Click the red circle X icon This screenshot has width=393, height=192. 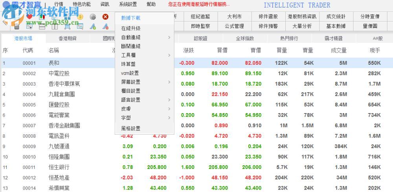click(105, 17)
